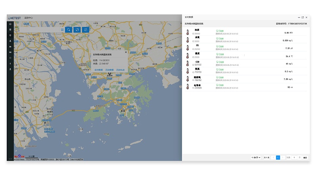Open the 监控中心 header item
The height and width of the screenshot is (175, 318).
(x=29, y=18)
